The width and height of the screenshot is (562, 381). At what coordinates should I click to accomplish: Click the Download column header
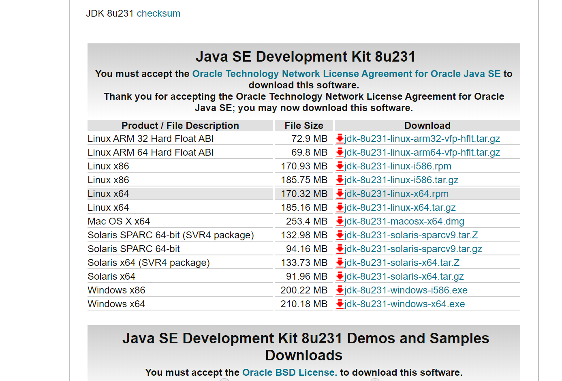[x=427, y=126]
